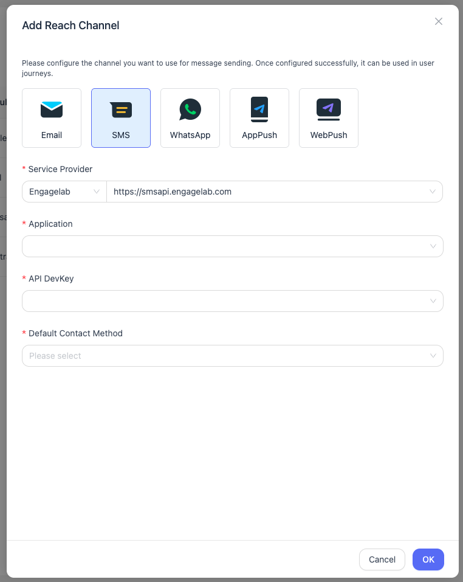Select the SMS message bubble icon

click(x=121, y=109)
